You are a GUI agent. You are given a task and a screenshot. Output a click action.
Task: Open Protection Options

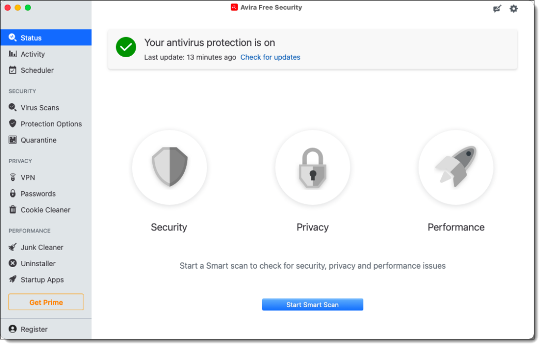point(51,124)
